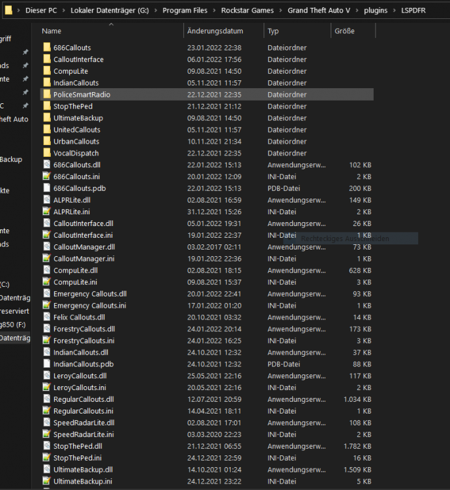Screen dimensions: 450x490
Task: Select the LeroyCallouts.dll file name
Action: point(80,376)
